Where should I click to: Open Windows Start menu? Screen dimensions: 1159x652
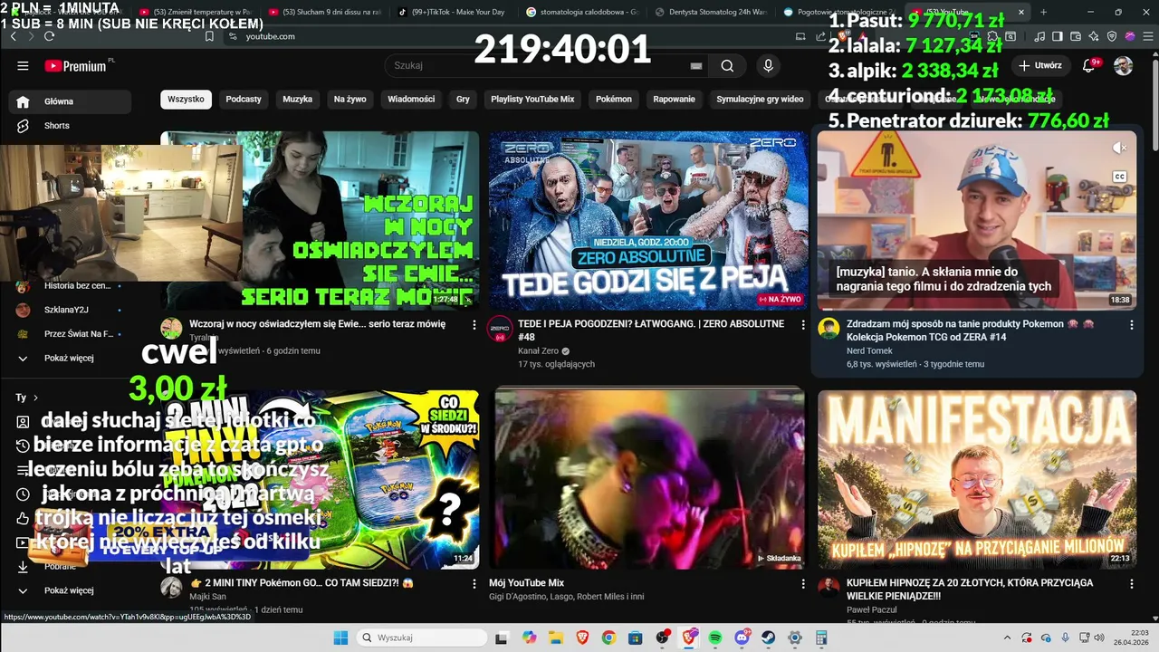point(340,638)
